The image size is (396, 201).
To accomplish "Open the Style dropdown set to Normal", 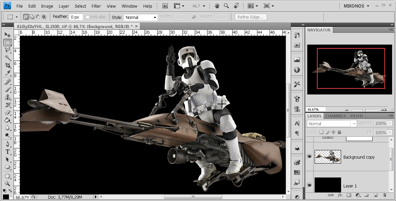I will pyautogui.click(x=141, y=17).
